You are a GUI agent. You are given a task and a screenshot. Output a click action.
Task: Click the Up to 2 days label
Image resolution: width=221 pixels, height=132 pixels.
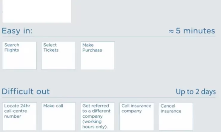pyautogui.click(x=196, y=92)
